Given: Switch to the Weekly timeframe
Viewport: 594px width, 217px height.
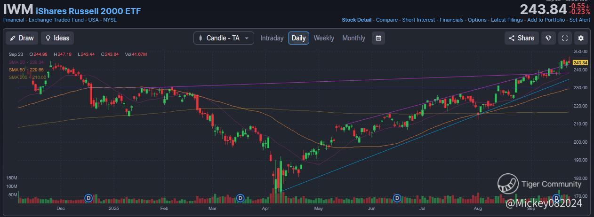Looking at the screenshot, I should coord(324,38).
